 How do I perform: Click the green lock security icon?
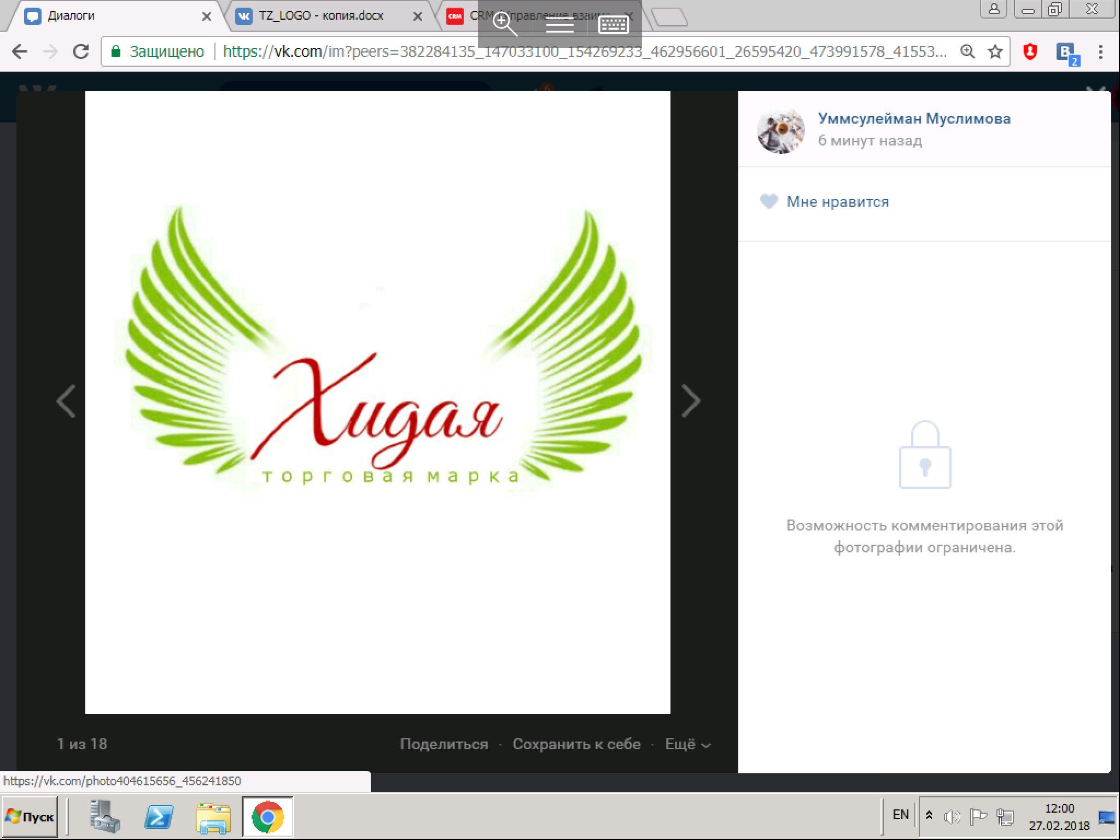point(115,51)
